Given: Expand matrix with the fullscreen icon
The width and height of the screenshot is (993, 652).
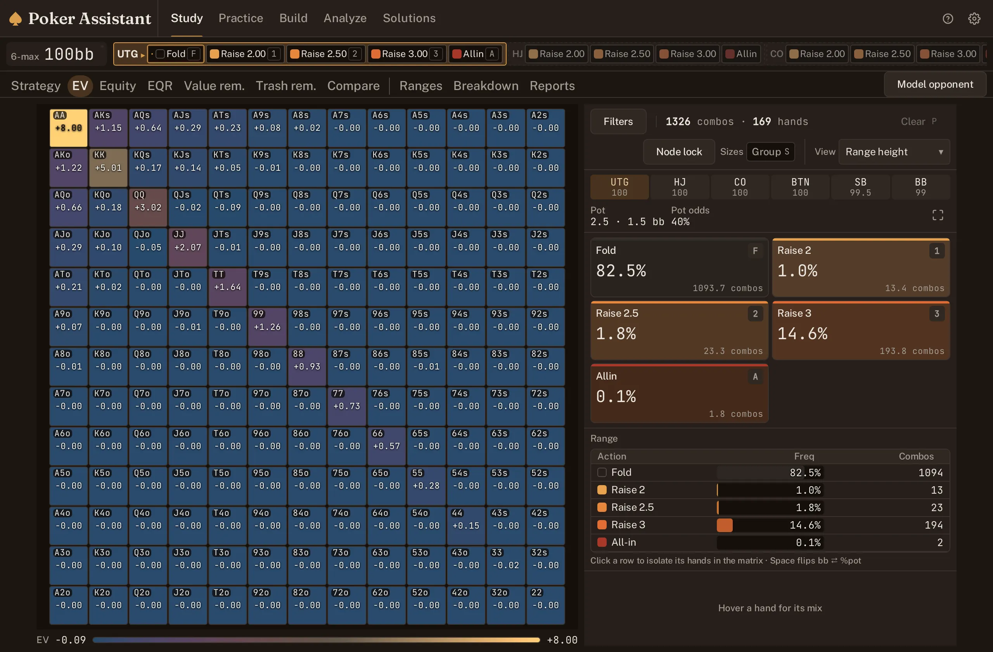Looking at the screenshot, I should (x=938, y=215).
